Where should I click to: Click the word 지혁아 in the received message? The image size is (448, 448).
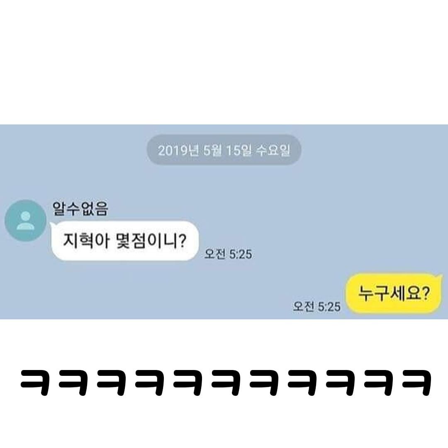(86, 241)
